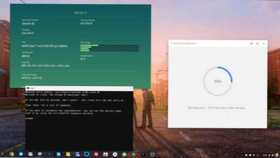Open the green Hangouts shelf icon
The width and height of the screenshot is (280, 158).
tap(133, 154)
